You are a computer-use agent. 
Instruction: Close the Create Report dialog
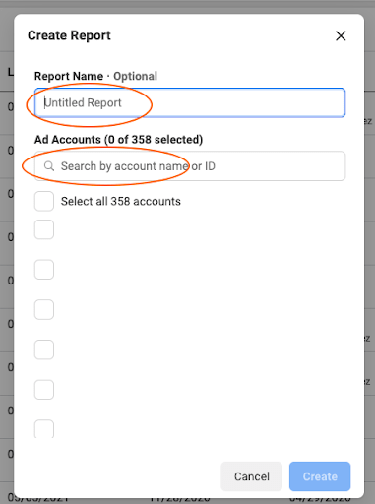point(341,35)
